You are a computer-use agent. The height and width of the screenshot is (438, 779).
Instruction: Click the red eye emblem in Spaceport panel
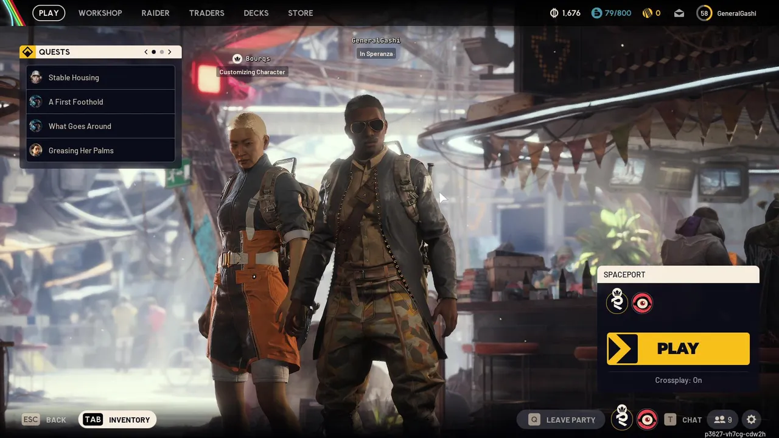(x=642, y=302)
